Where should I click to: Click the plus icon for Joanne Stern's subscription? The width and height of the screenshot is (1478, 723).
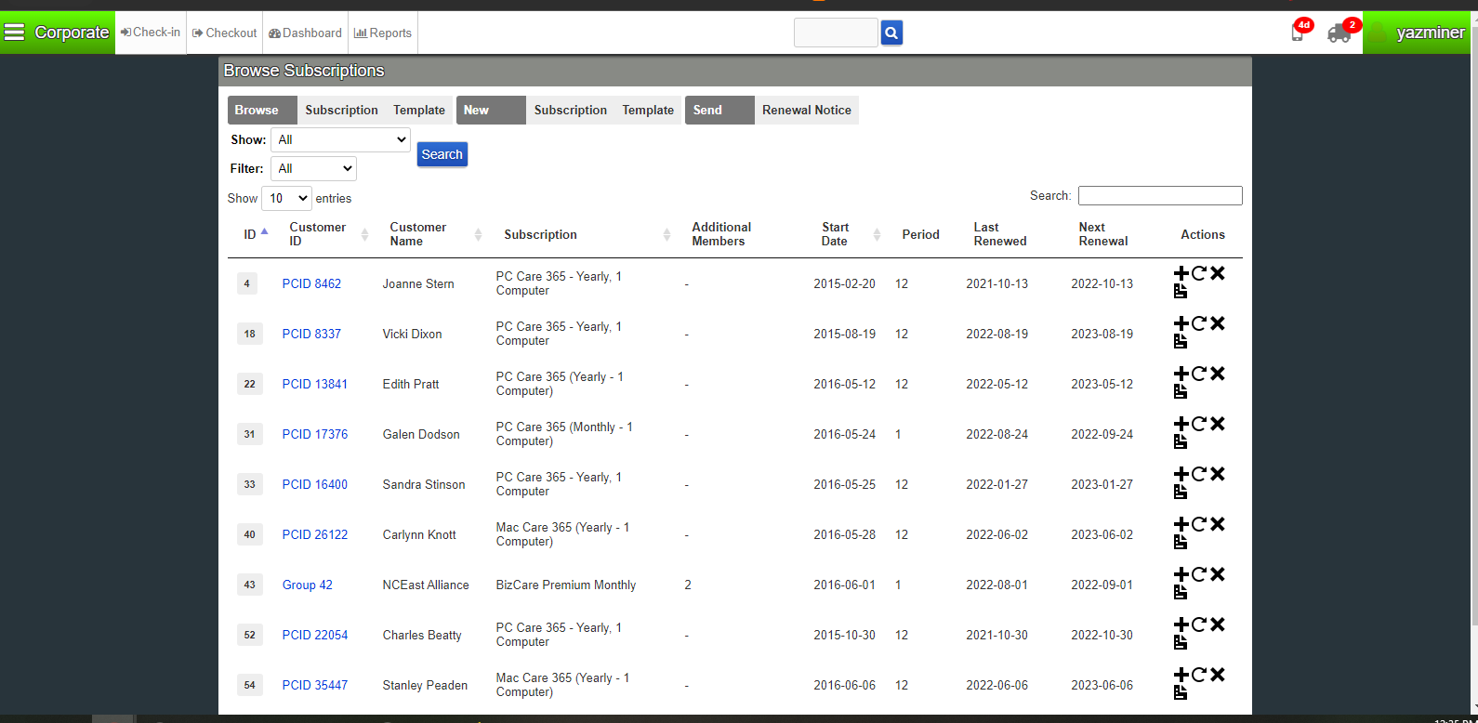(1181, 273)
